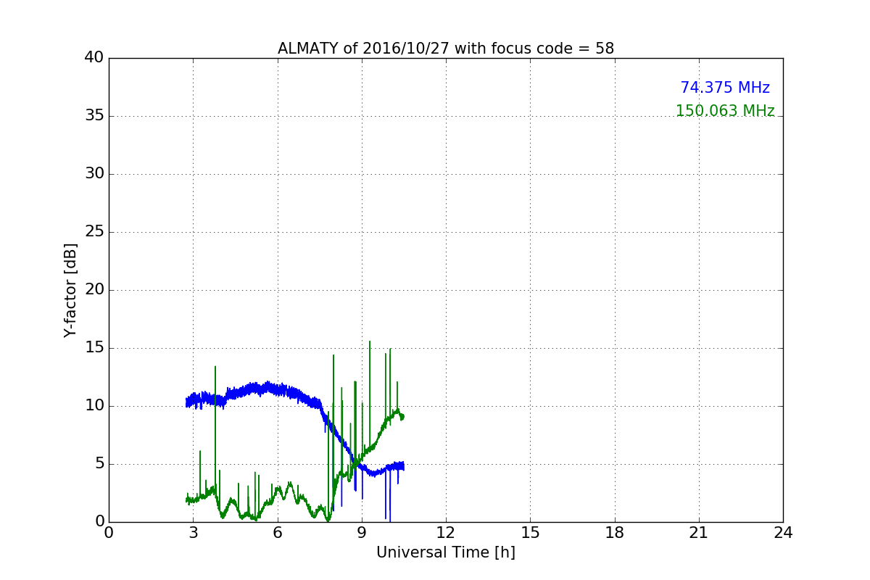The height and width of the screenshot is (580, 870).
Task: Click x-axis tick label '15'
Action: [530, 532]
